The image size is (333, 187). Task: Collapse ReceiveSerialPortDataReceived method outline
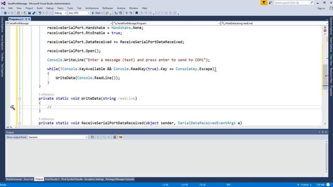click(20, 123)
